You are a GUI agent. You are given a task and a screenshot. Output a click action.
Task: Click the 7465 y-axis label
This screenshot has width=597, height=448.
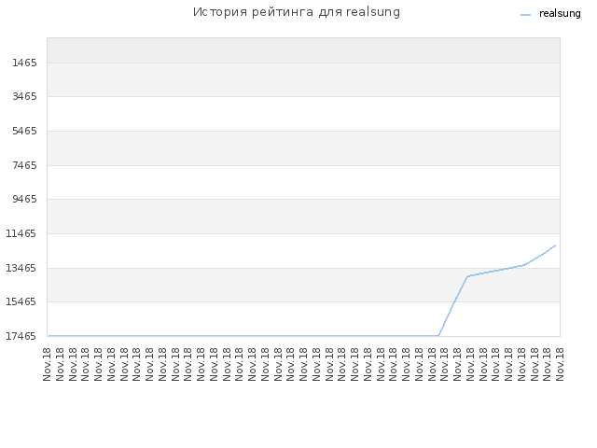point(25,165)
